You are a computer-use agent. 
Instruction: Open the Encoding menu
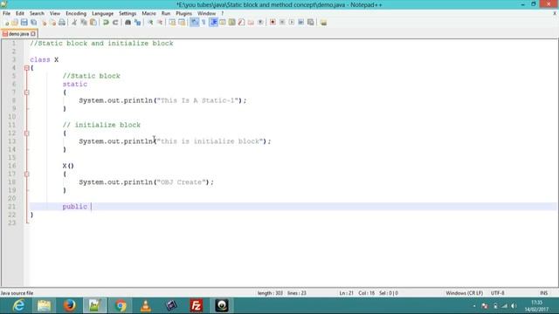[76, 14]
